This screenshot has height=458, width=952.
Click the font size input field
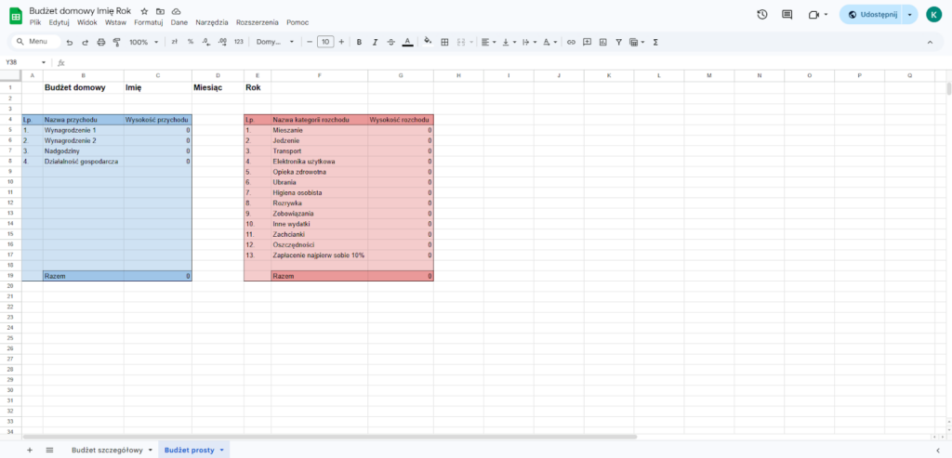(324, 42)
